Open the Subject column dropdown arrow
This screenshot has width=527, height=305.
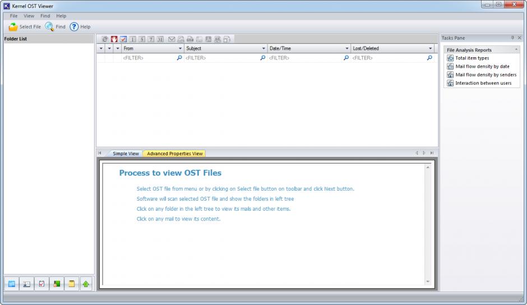(x=263, y=48)
